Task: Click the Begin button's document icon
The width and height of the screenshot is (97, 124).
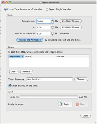Action: (61, 104)
